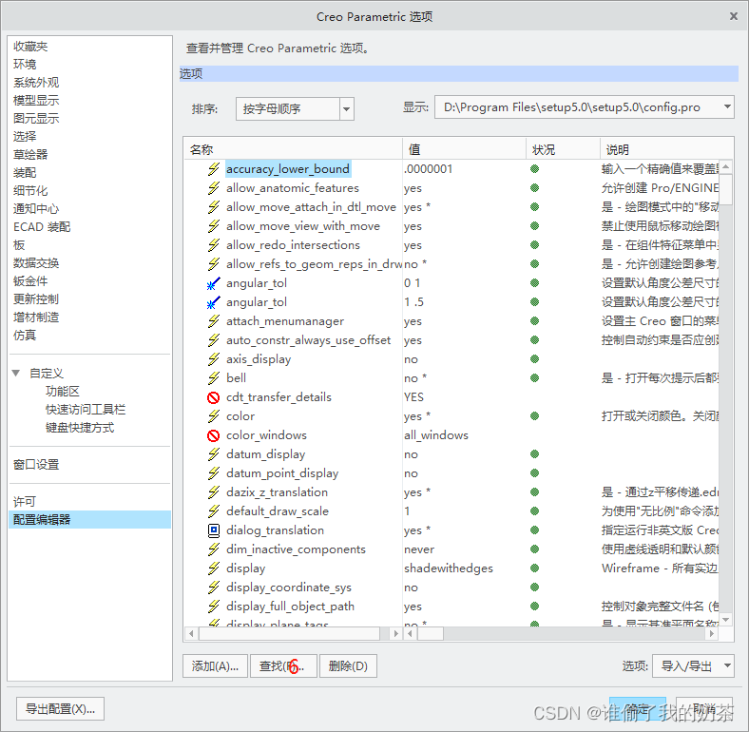Screen dimensions: 749x732
Task: Click the second angular_tol wand icon with value 1 .5
Action: [x=214, y=302]
